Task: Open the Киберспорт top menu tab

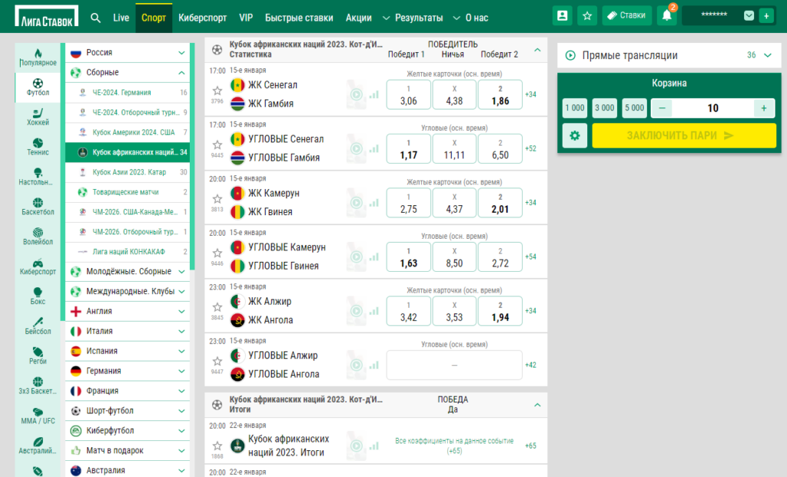Action: (203, 18)
